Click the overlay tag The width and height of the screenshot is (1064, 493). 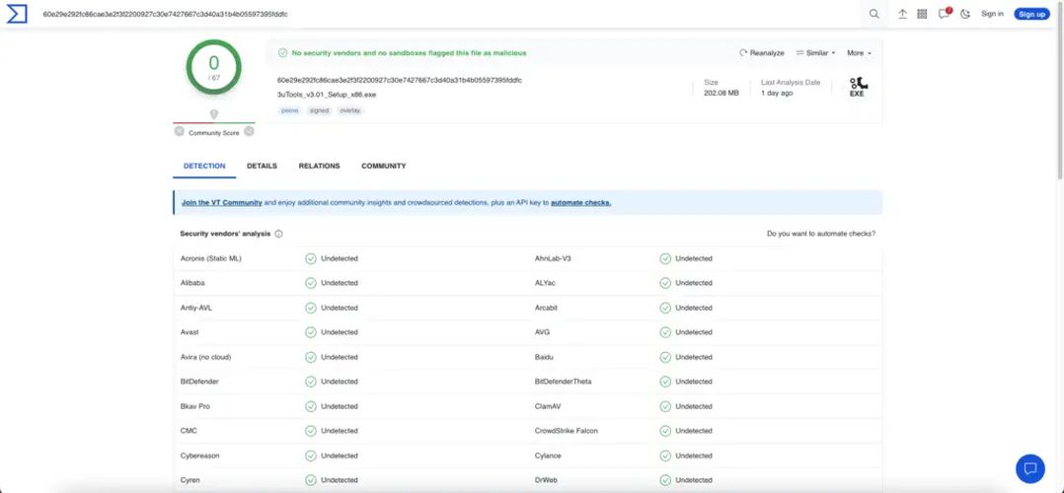tap(350, 110)
